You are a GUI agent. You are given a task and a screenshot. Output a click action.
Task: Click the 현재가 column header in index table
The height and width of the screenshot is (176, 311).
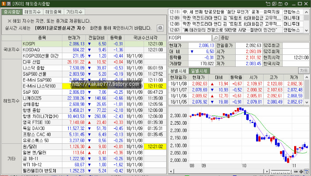pyautogui.click(x=74, y=38)
